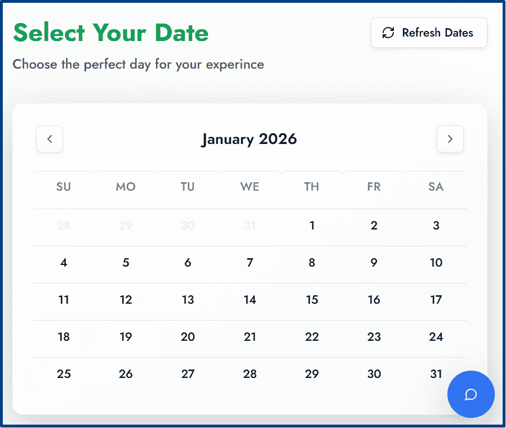Select date 10 in January

[436, 263]
